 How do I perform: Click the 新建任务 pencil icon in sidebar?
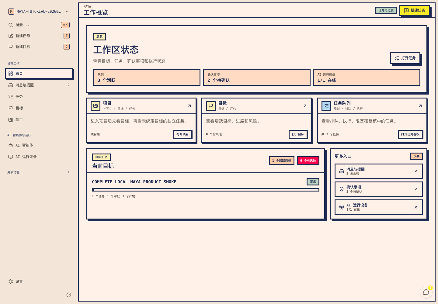pos(11,36)
